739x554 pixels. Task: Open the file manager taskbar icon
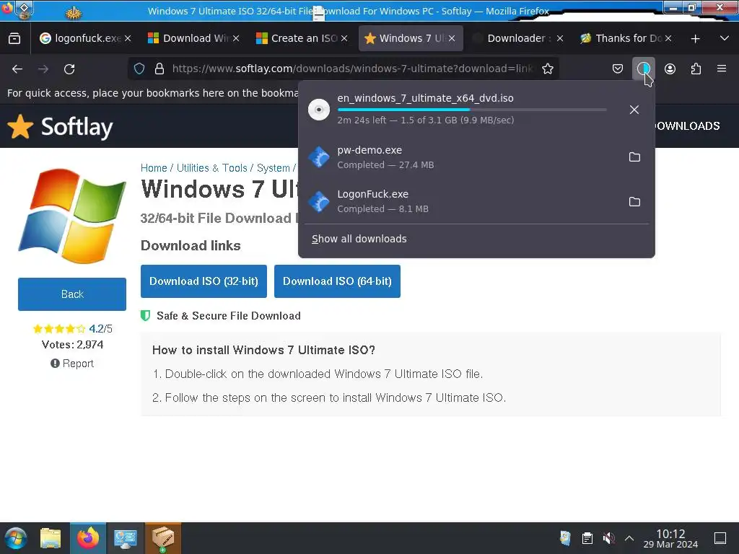click(51, 538)
